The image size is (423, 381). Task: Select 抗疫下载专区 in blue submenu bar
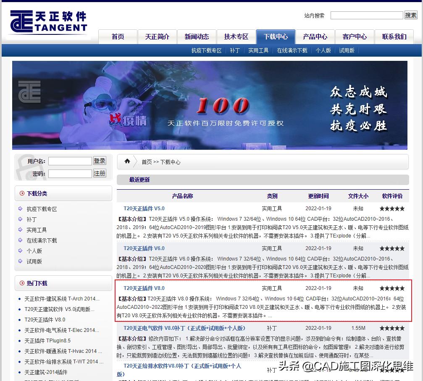click(206, 50)
